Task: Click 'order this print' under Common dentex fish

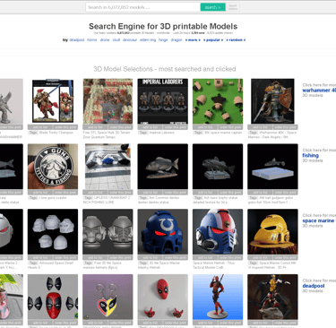Action: (x=176, y=193)
